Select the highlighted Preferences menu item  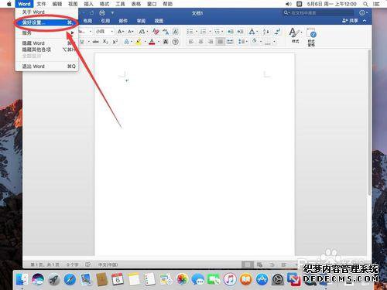click(x=46, y=22)
